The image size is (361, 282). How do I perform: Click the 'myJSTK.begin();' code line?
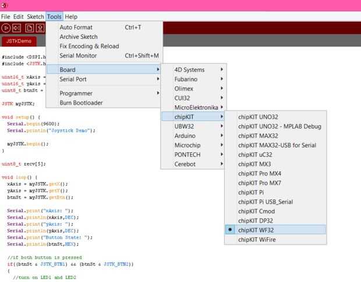(28, 144)
